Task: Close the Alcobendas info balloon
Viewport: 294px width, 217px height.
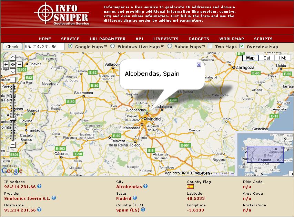Action: tap(199, 65)
